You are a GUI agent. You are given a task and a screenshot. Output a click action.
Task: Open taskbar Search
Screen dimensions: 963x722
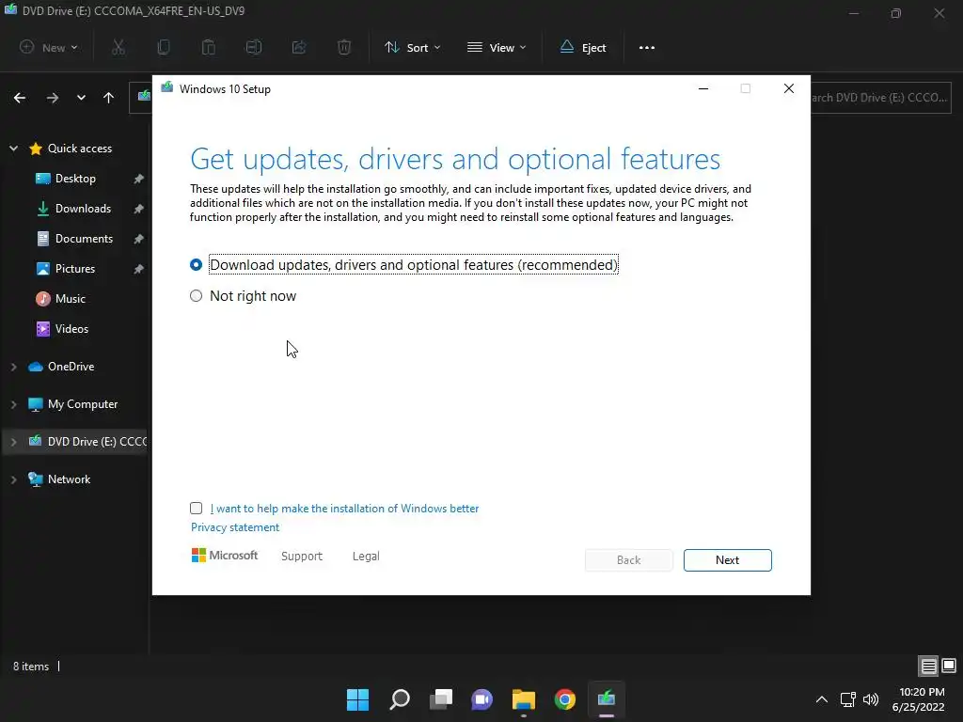coord(399,699)
